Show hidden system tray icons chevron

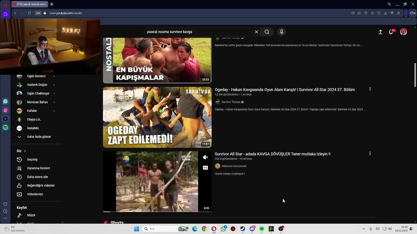coord(364,229)
